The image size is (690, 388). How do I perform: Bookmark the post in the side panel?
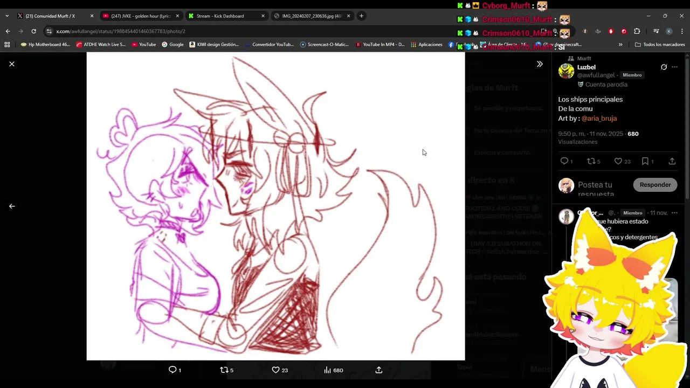645,161
